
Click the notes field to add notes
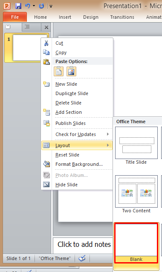pyautogui.click(x=83, y=245)
